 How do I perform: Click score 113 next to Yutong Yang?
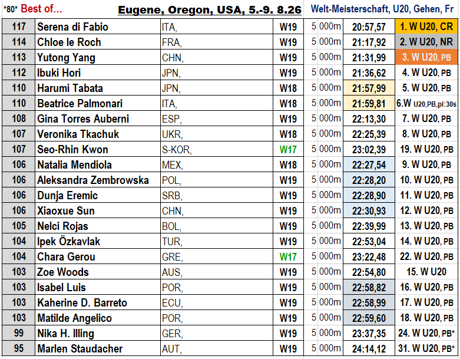(x=19, y=58)
